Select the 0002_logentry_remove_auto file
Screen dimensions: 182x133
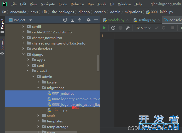(x=52, y=99)
